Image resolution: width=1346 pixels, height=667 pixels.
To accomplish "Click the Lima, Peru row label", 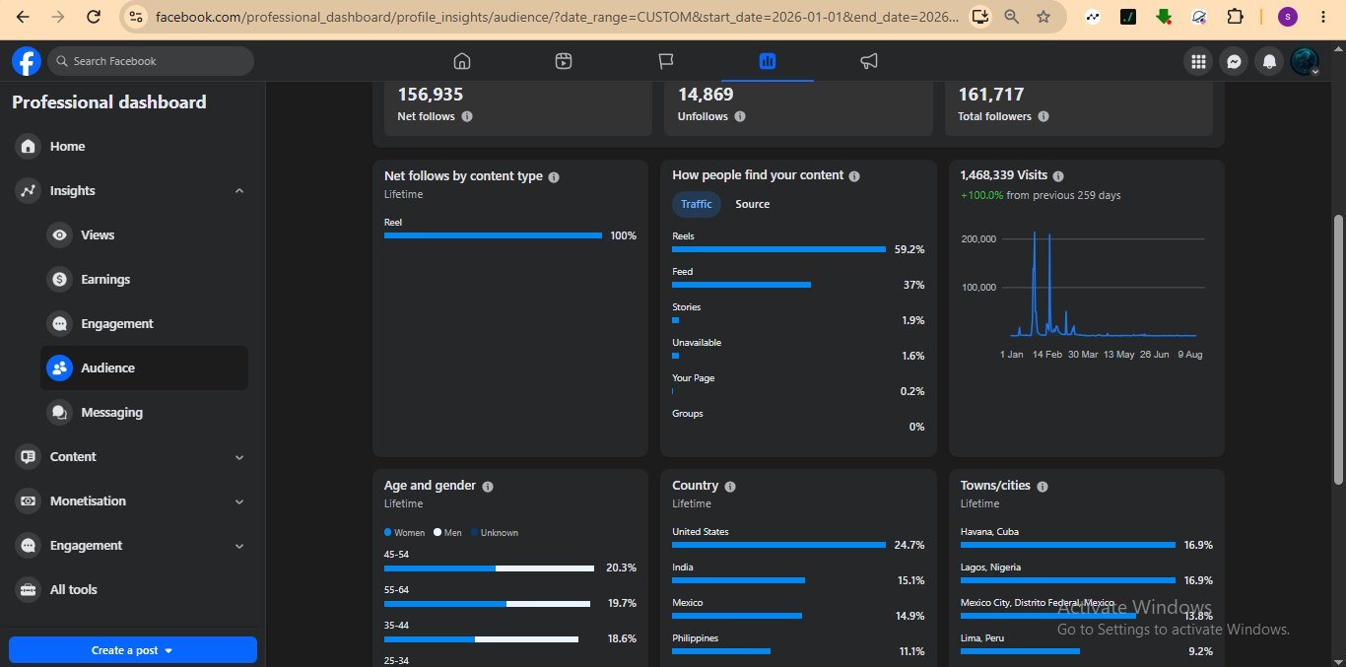I will coord(982,638).
